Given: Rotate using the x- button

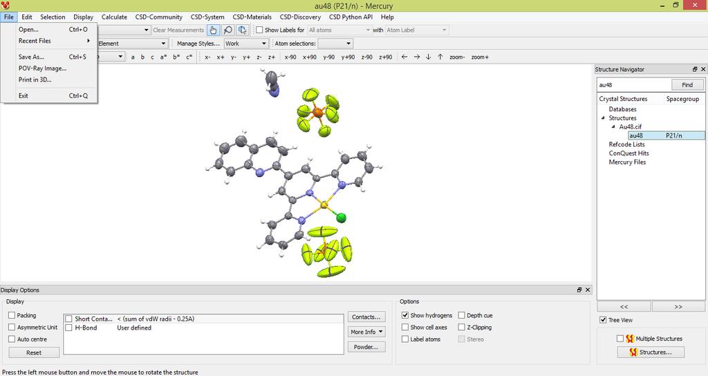Looking at the screenshot, I should [x=207, y=57].
